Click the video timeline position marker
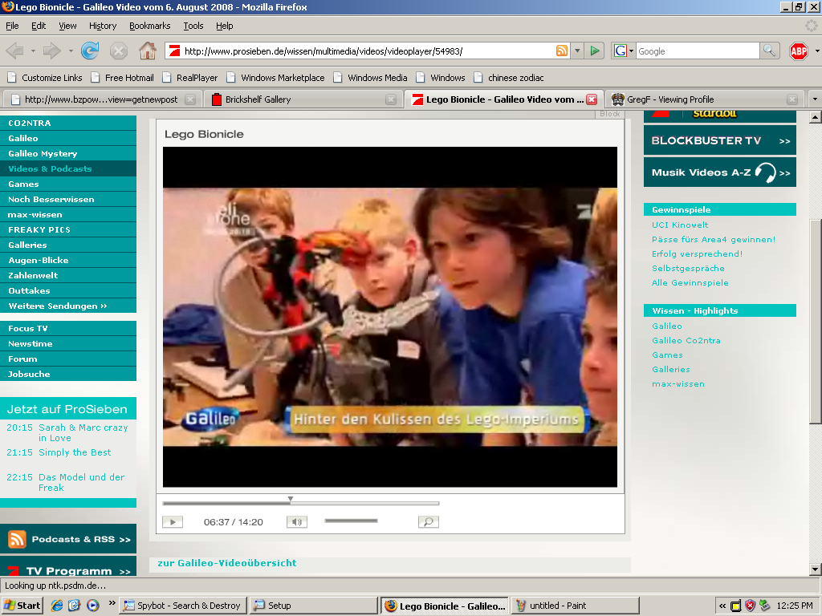The height and width of the screenshot is (616, 822). [291, 500]
